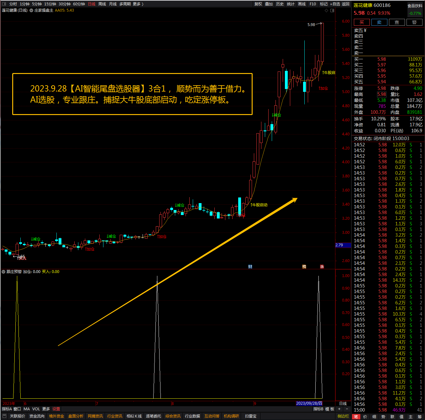Click the 涨 marker on timeline

(x=322, y=267)
